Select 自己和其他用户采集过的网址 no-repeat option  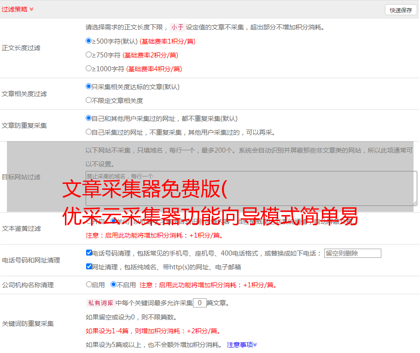(x=89, y=118)
